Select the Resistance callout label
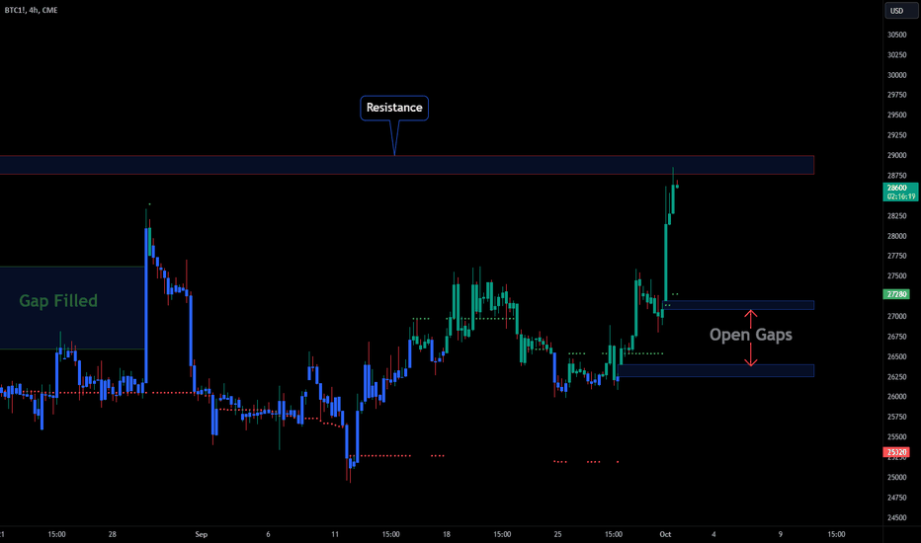Viewport: 921px width, 543px height. 394,108
